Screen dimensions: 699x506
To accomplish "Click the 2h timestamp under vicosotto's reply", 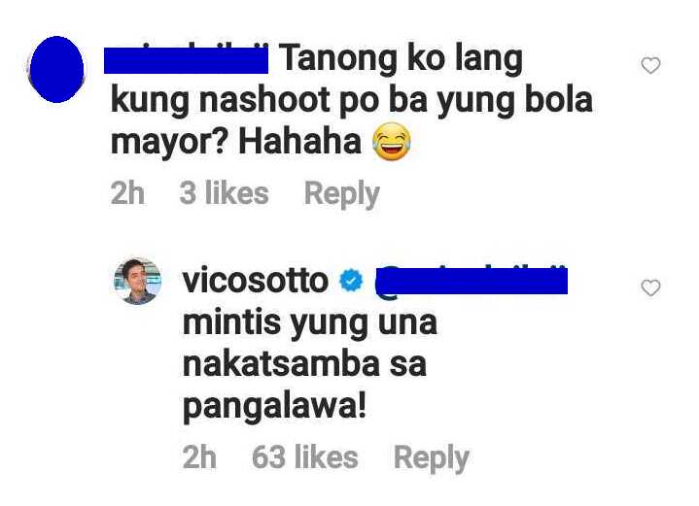I will [x=199, y=457].
